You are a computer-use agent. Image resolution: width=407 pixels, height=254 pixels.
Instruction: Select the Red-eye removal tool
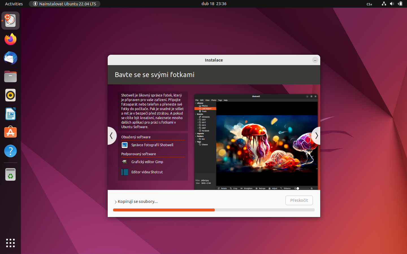point(261,188)
